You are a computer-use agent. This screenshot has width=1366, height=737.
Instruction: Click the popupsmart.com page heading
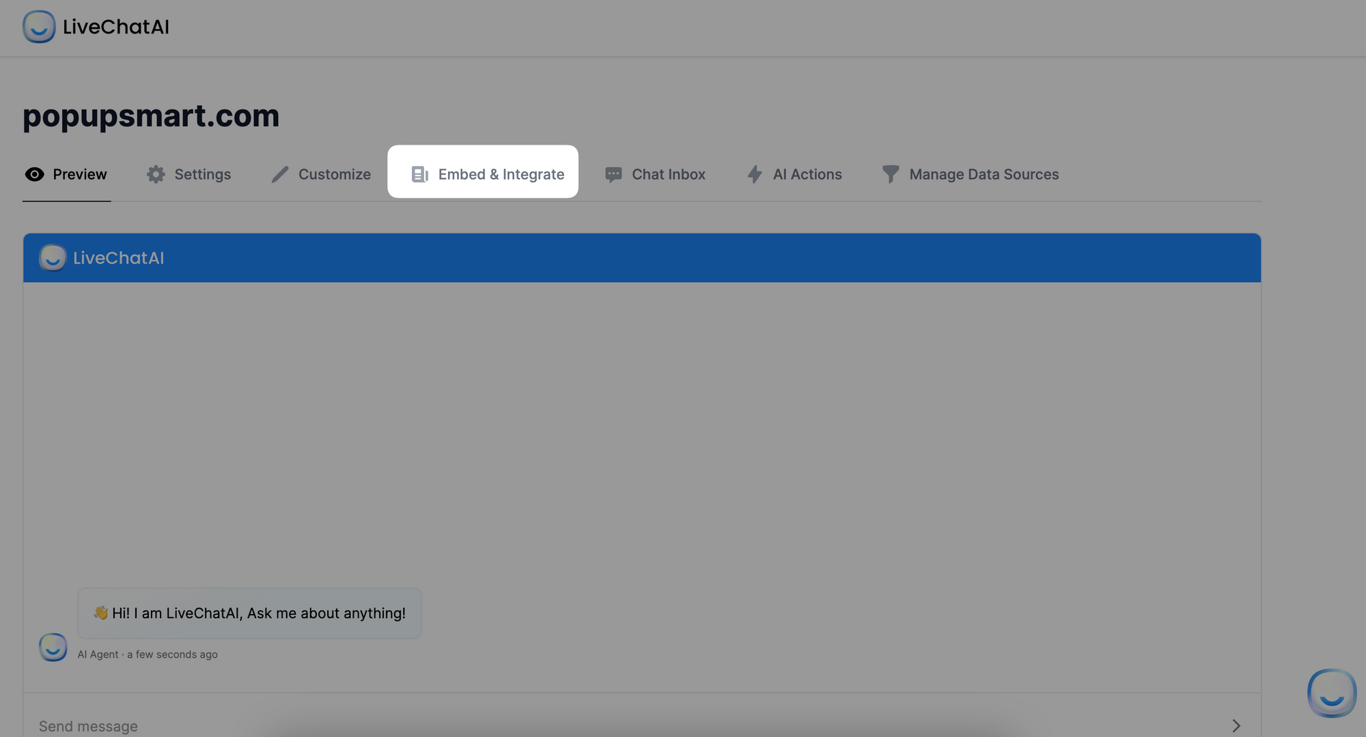click(151, 115)
